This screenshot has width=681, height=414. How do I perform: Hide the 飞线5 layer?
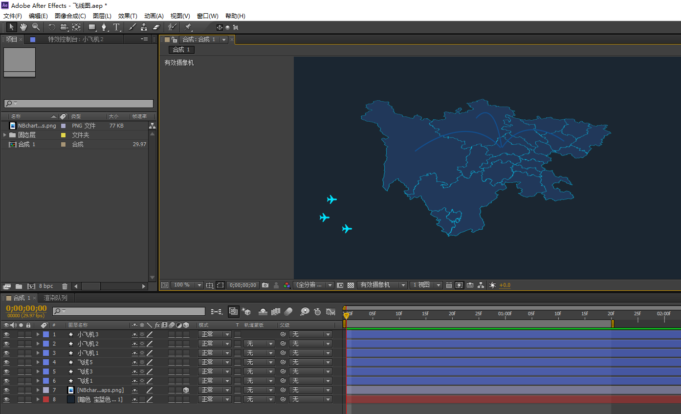click(6, 362)
